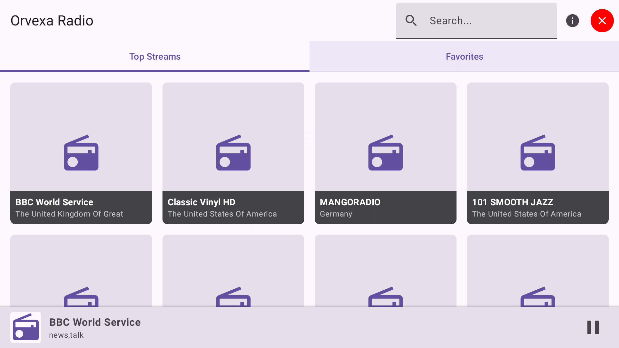Screen dimensions: 619x348
Task: Click the Germany country label
Action: coord(336,214)
